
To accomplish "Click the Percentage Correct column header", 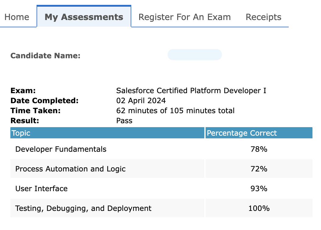I will 259,133.
